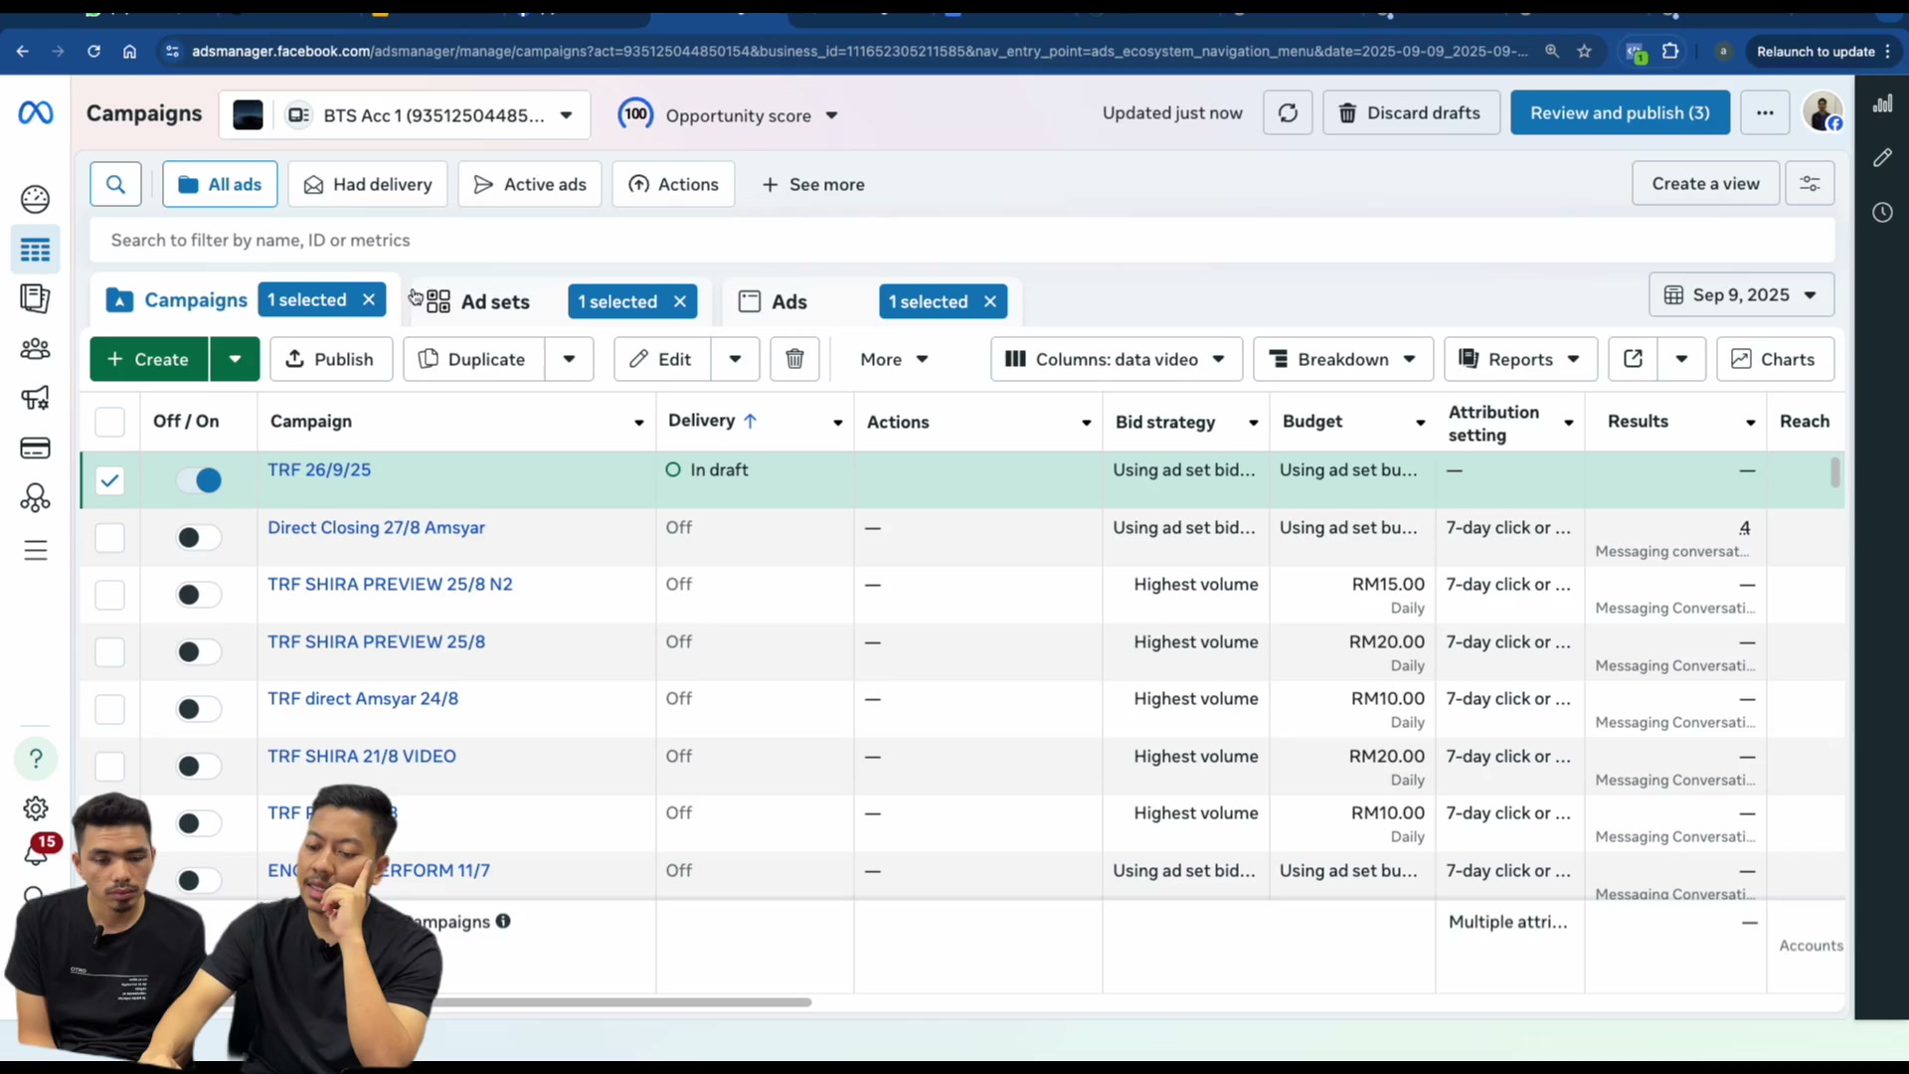
Task: Open TRF direct Amsyar 24/8 campaign link
Action: click(x=363, y=699)
